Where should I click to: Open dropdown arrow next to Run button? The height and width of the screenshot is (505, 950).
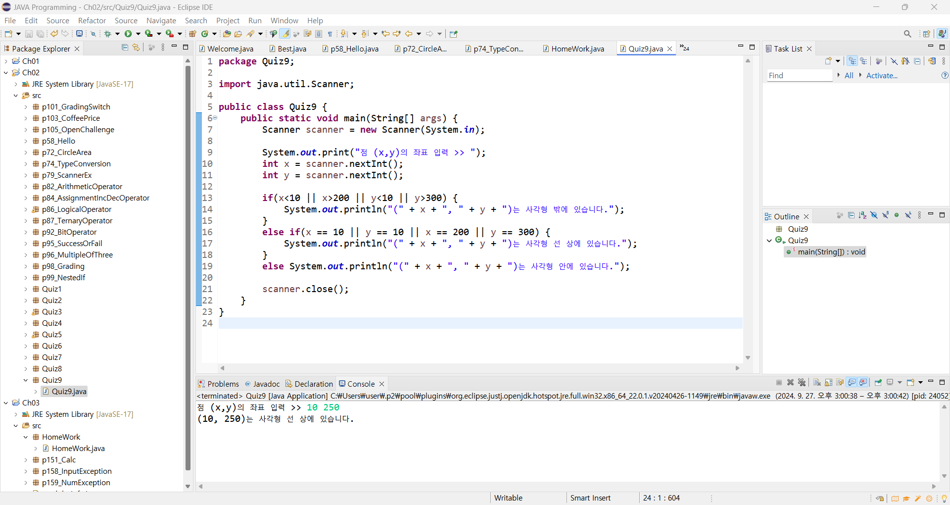(x=138, y=34)
